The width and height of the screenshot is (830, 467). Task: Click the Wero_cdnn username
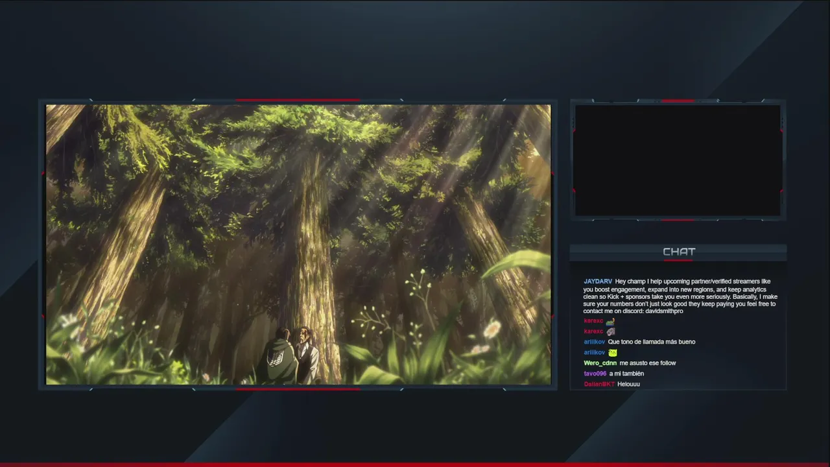point(600,363)
